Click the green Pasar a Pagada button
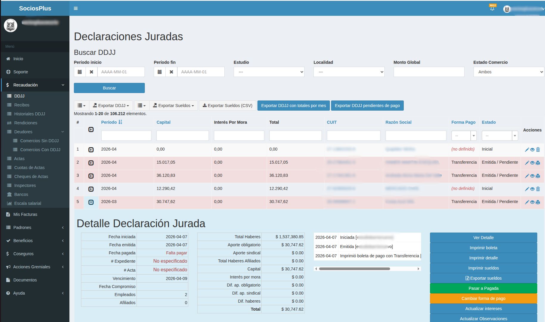Image resolution: width=545 pixels, height=322 pixels. pyautogui.click(x=483, y=288)
